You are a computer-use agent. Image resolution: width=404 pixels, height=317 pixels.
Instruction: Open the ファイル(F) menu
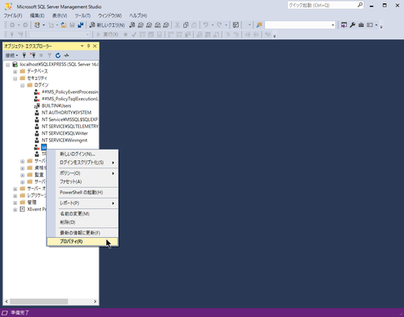click(x=13, y=16)
